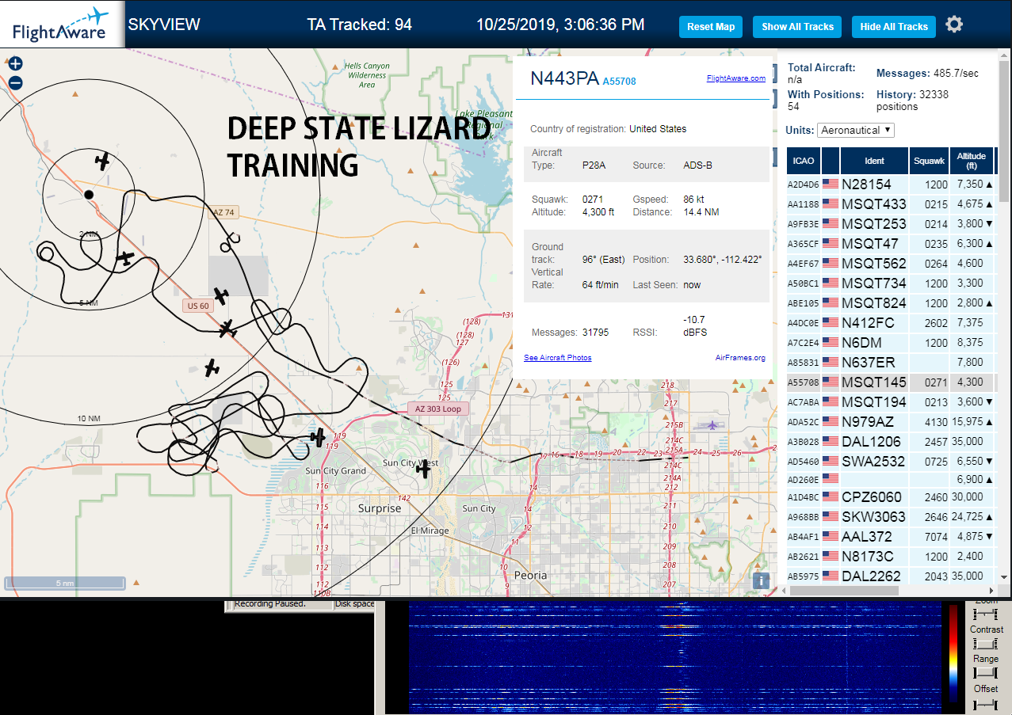Click the A55708 hex code link
Image resolution: width=1012 pixels, height=715 pixels.
(619, 81)
